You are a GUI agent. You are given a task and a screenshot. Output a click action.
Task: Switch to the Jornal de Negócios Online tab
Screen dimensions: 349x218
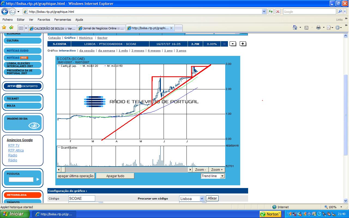101,28
